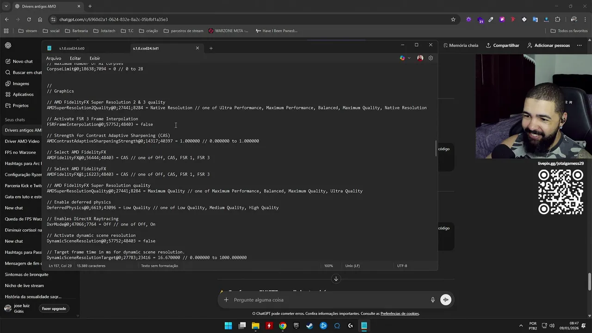Open the purple gear browser extension
Screen dimensions: 592x333
[469, 19]
